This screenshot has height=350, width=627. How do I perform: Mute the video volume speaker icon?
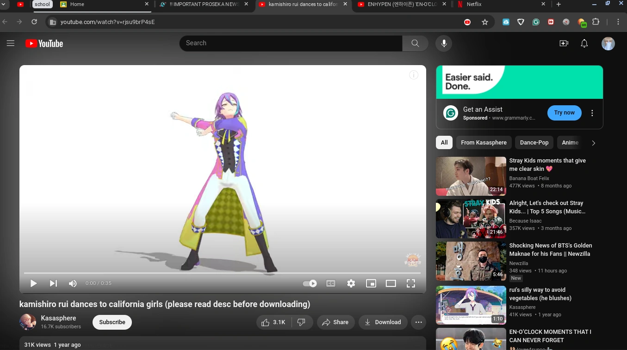tap(73, 284)
